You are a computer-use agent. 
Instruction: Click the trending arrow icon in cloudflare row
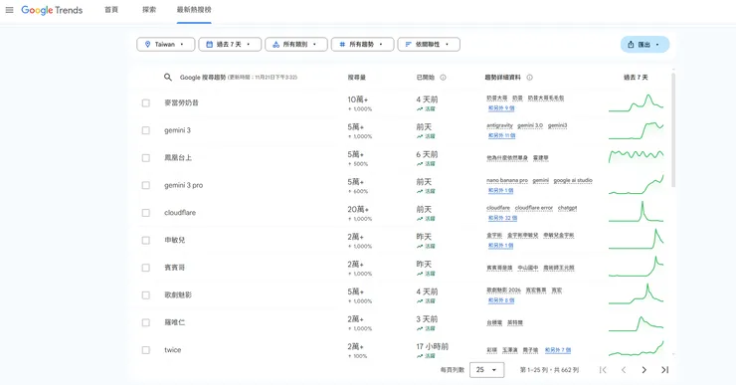tap(420, 218)
